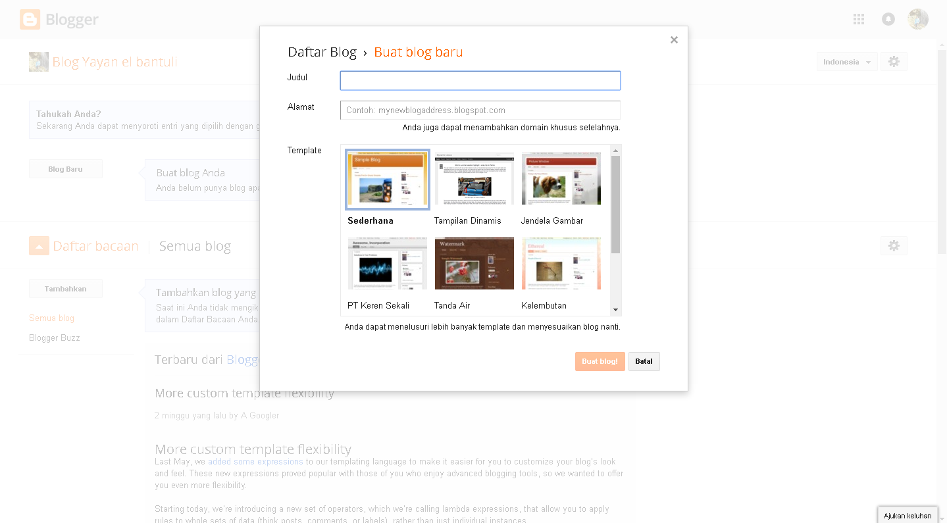
Task: Select the Jendela Gambar template thumbnail
Action: 561,179
